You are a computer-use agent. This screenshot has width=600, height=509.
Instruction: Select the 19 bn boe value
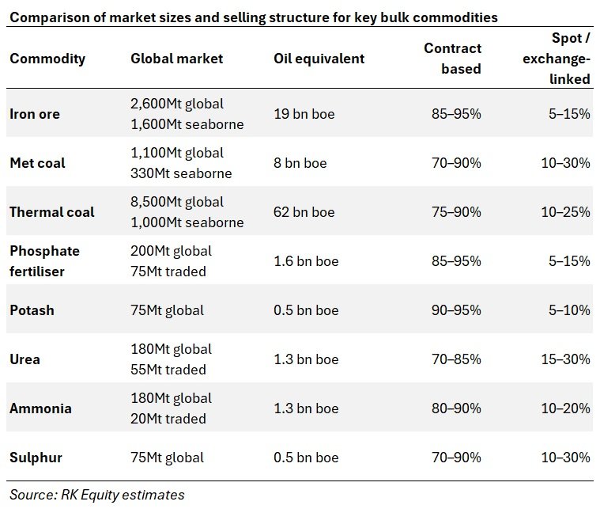coord(304,114)
